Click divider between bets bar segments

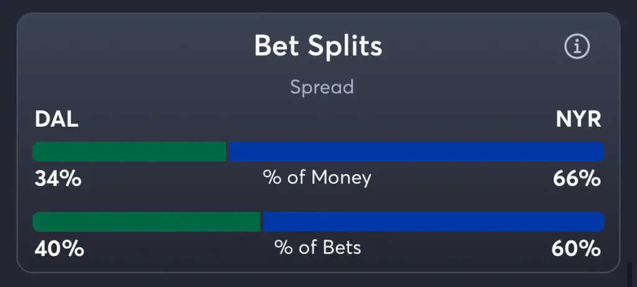point(262,222)
